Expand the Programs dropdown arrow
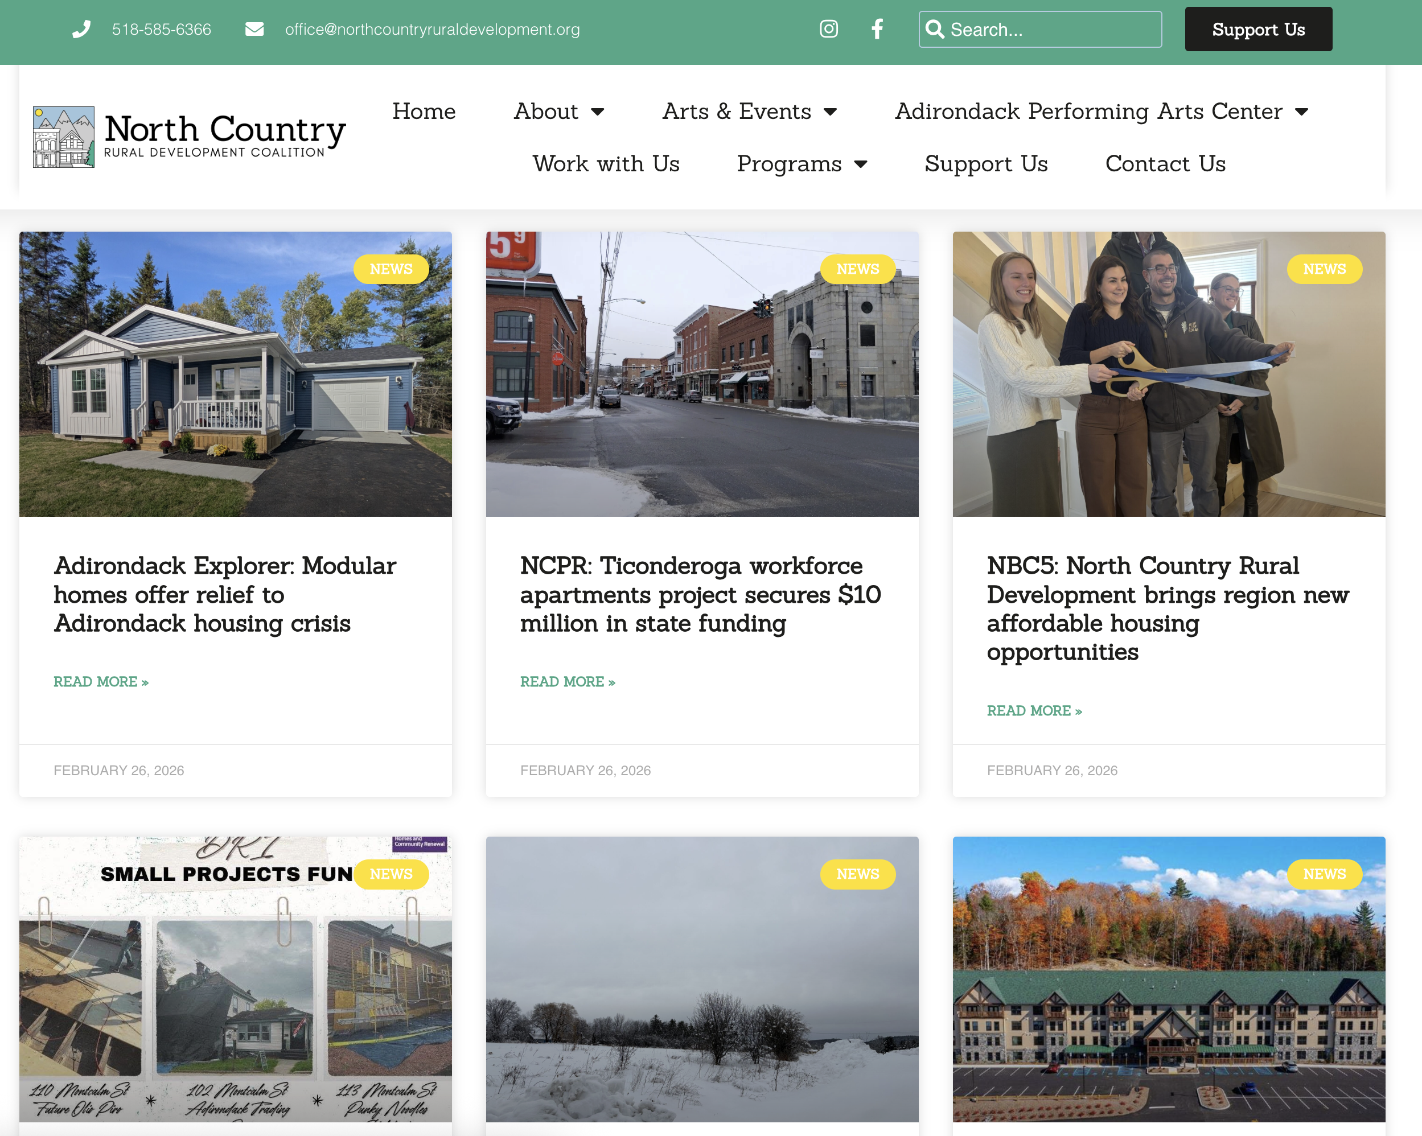 point(861,164)
